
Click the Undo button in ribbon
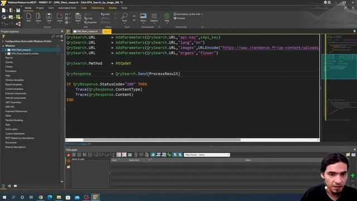coord(105,14)
